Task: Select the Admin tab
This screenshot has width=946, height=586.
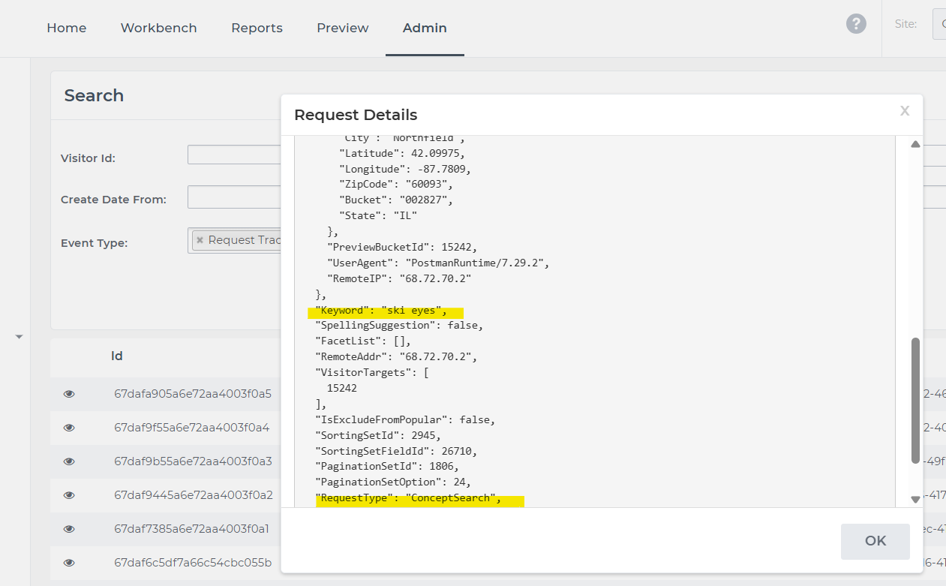Action: (x=425, y=28)
